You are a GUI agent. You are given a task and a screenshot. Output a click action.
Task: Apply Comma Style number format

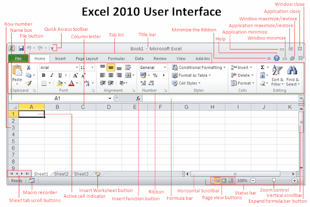click(x=164, y=75)
